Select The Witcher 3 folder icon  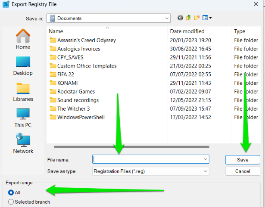click(53, 109)
